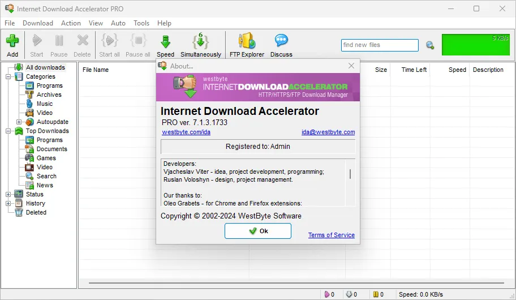
Task: Click the search magnifier globe icon
Action: (x=430, y=45)
